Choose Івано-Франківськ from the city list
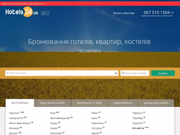This screenshot has height=135, width=180. pos(20,123)
